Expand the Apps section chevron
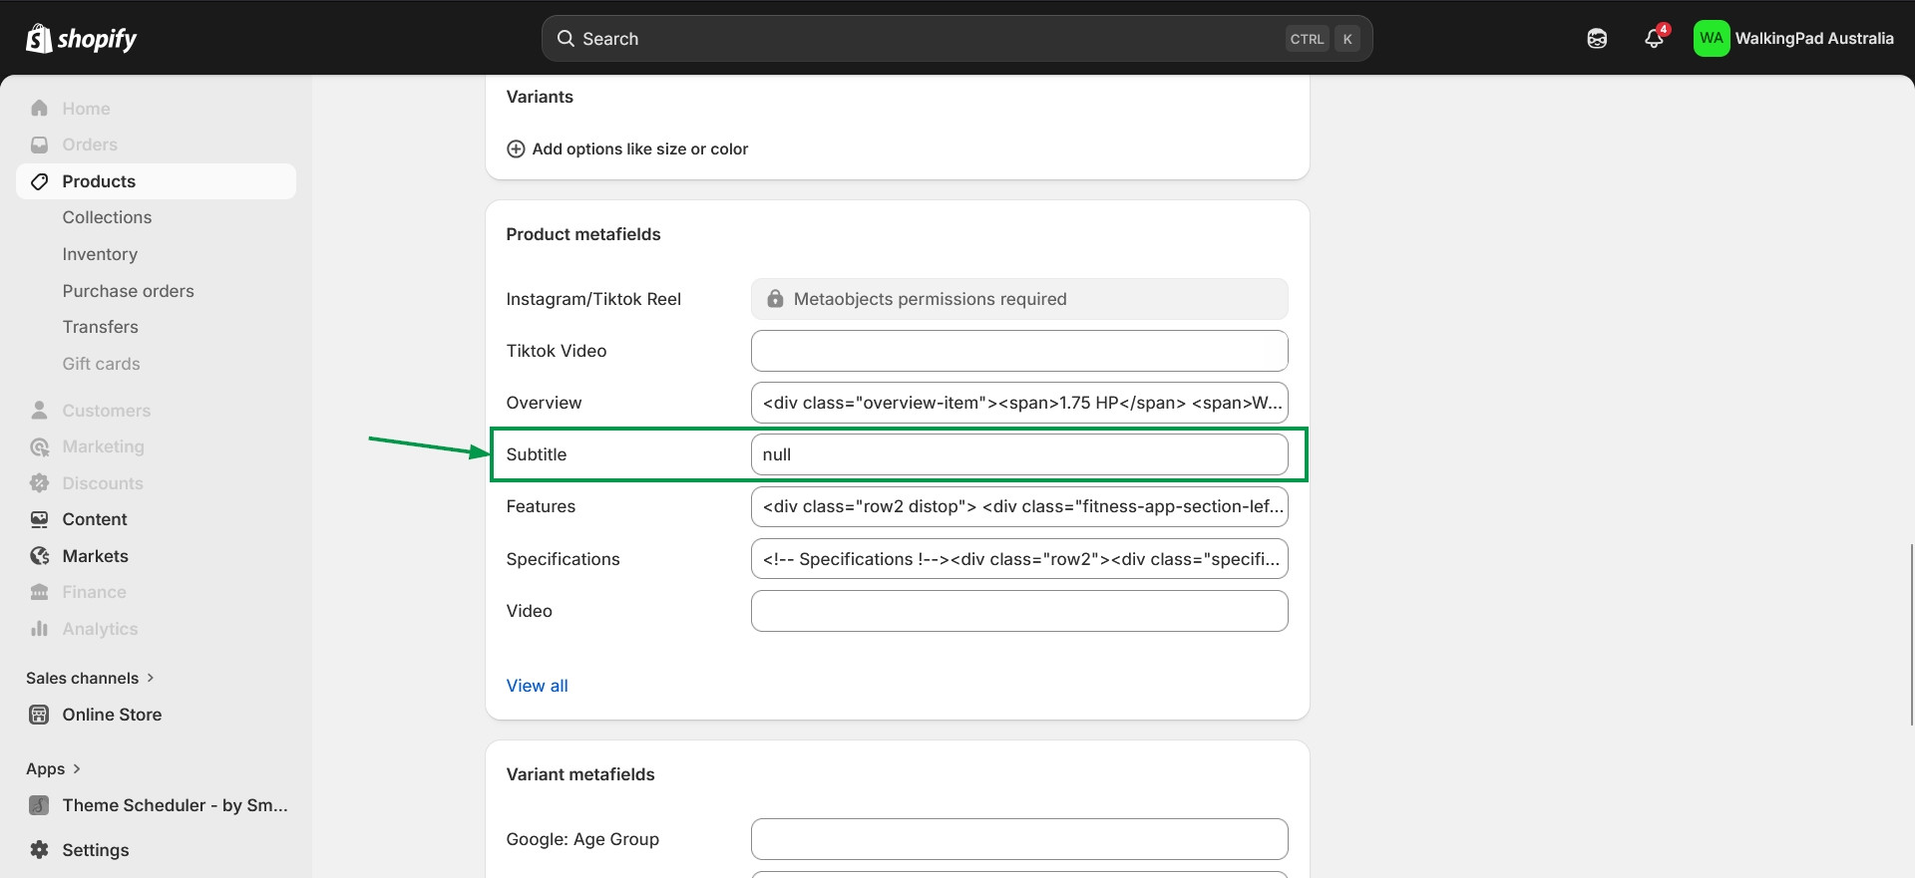 (77, 768)
